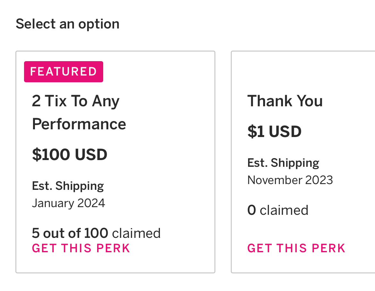Select the November 2023 shipping date

point(290,180)
